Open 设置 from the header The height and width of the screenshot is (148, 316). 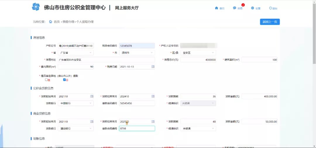point(256,8)
